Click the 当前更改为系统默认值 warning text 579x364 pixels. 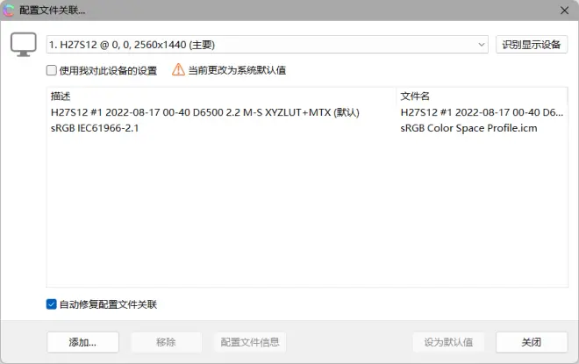coord(237,70)
